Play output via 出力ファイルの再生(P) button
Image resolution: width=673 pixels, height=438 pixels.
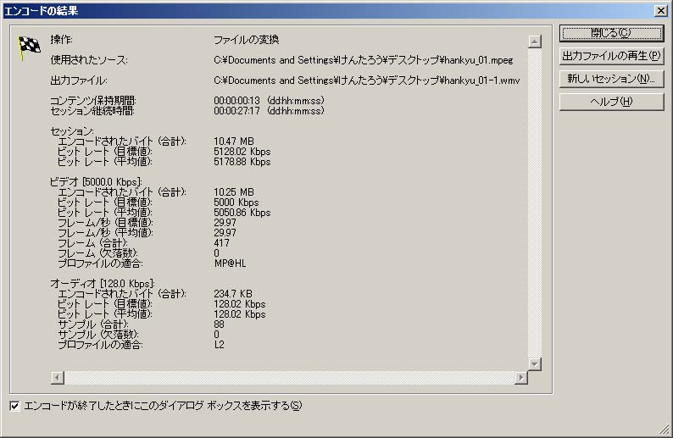pyautogui.click(x=612, y=56)
